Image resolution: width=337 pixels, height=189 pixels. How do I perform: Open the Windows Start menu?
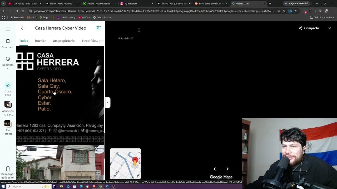tap(3, 186)
